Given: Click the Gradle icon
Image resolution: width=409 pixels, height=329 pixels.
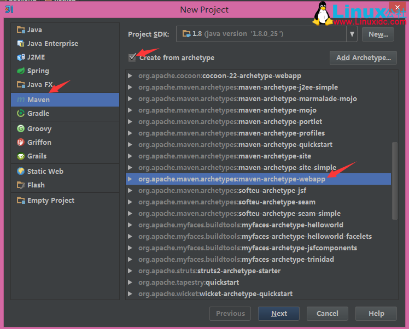Looking at the screenshot, I should coord(21,114).
